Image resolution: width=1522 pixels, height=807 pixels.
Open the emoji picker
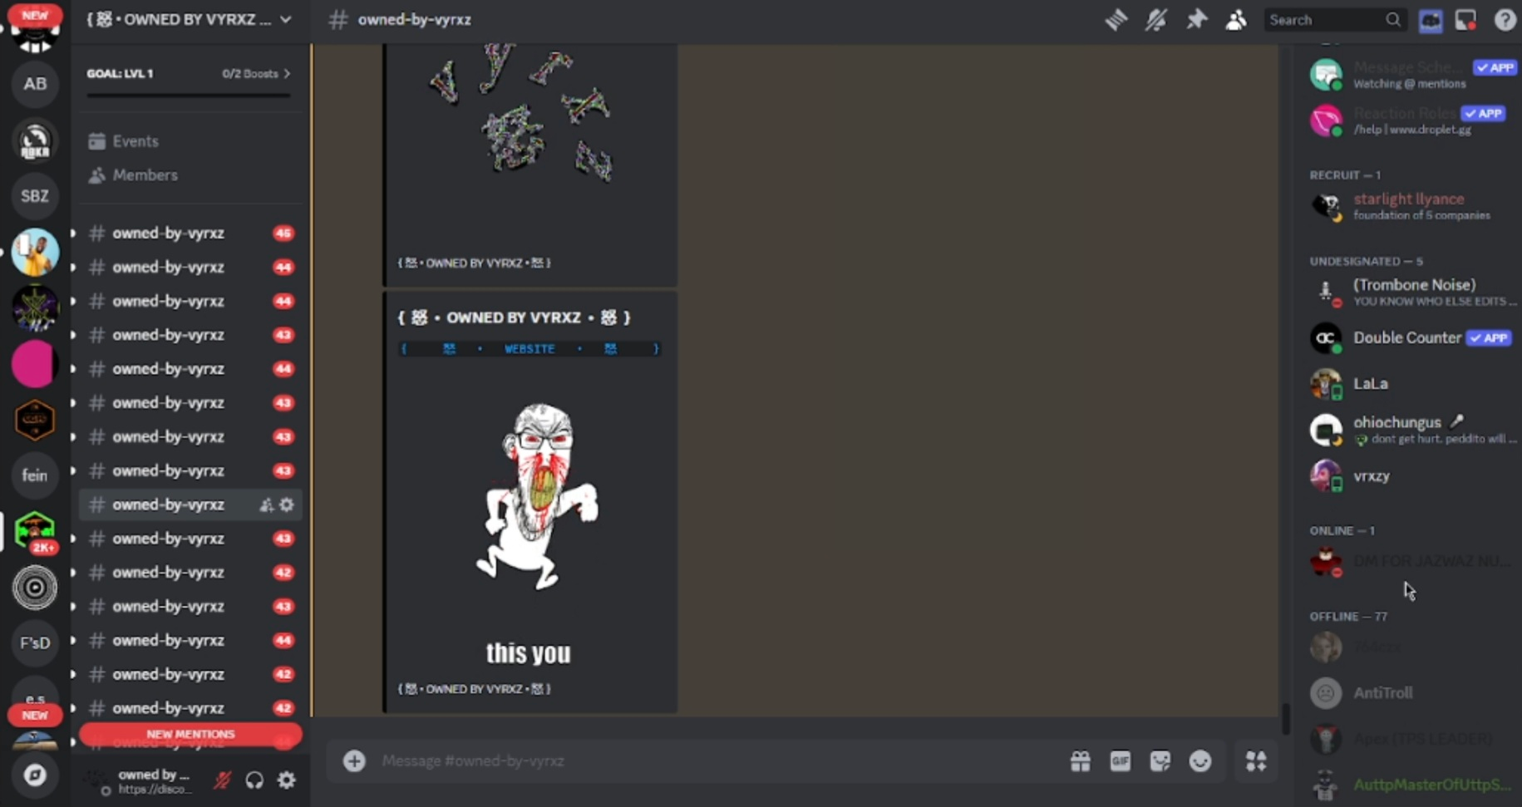tap(1199, 760)
